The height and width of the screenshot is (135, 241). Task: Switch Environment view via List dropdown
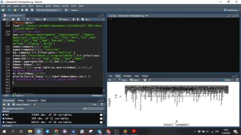[94, 105]
